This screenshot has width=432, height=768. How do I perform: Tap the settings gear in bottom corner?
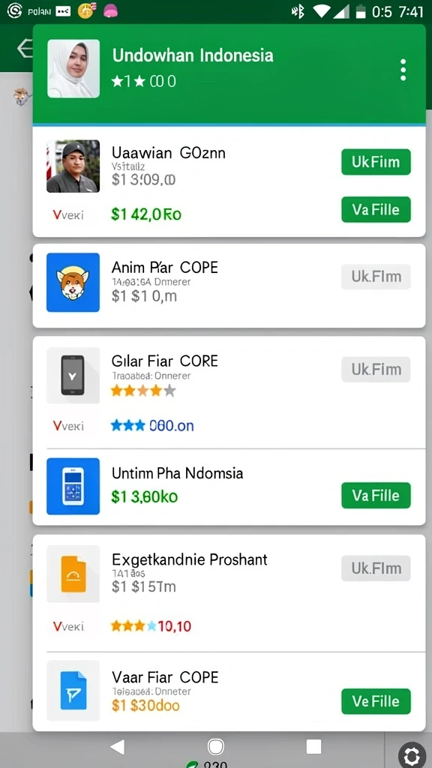point(412,754)
